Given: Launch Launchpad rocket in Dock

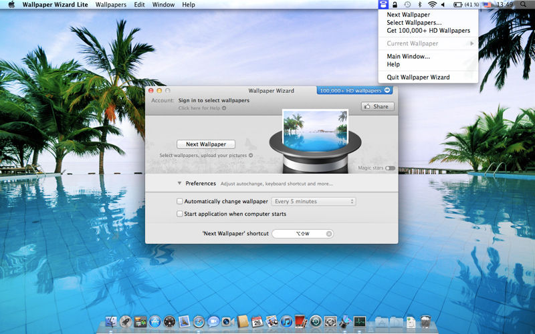Looking at the screenshot, I should tap(126, 321).
